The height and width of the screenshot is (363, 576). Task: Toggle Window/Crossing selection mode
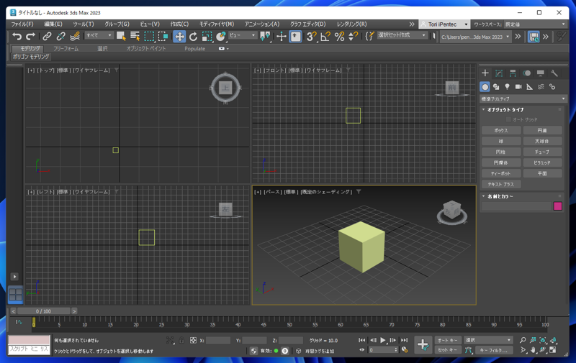point(163,36)
